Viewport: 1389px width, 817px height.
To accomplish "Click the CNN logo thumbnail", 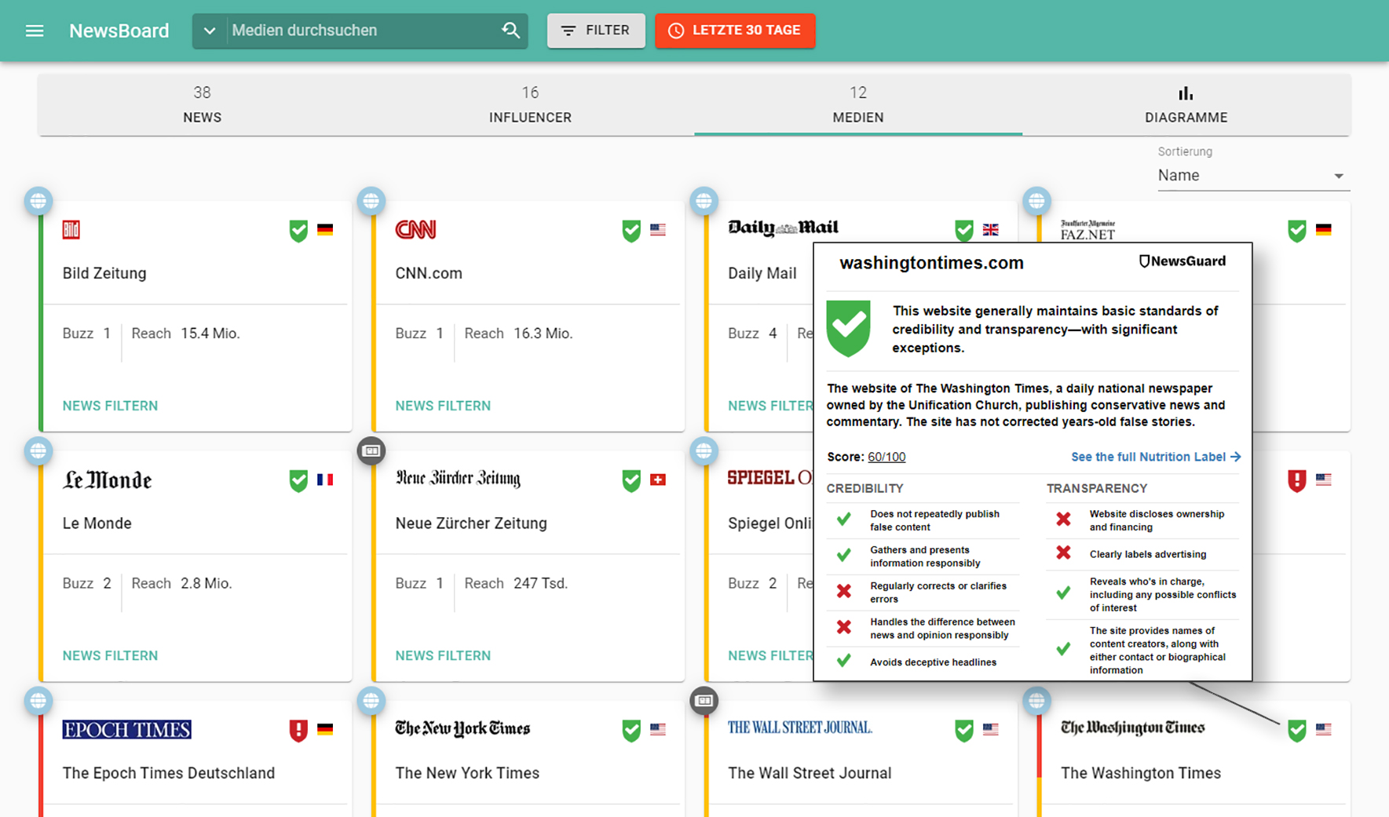I will point(415,229).
